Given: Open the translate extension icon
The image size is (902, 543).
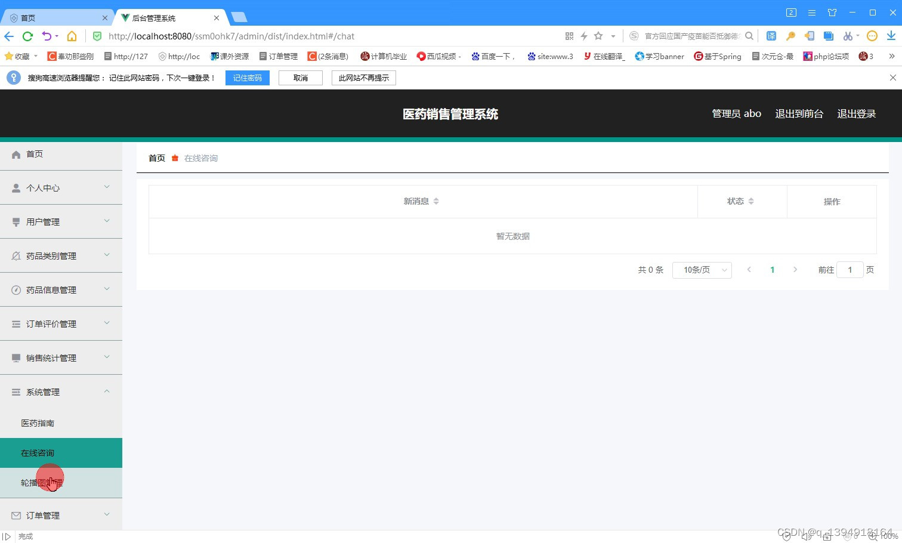Looking at the screenshot, I should click(771, 36).
